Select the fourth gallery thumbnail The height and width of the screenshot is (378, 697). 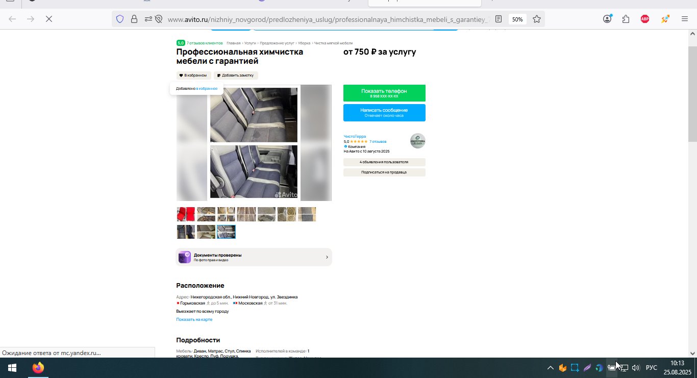(246, 214)
